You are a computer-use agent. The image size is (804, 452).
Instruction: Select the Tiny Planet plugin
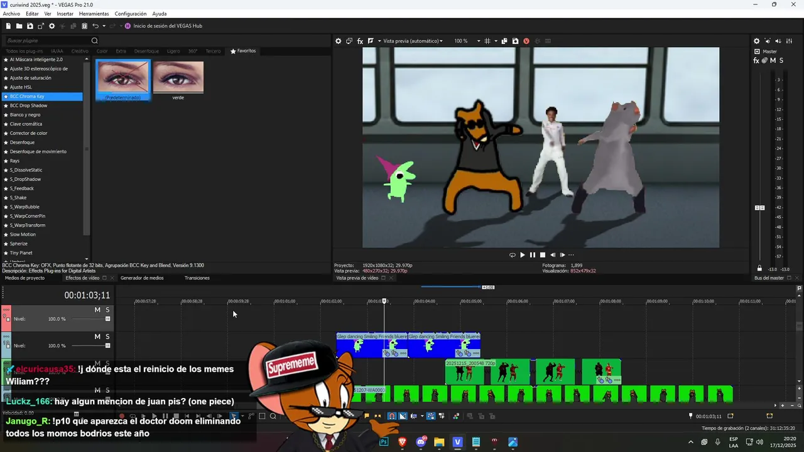pos(21,253)
